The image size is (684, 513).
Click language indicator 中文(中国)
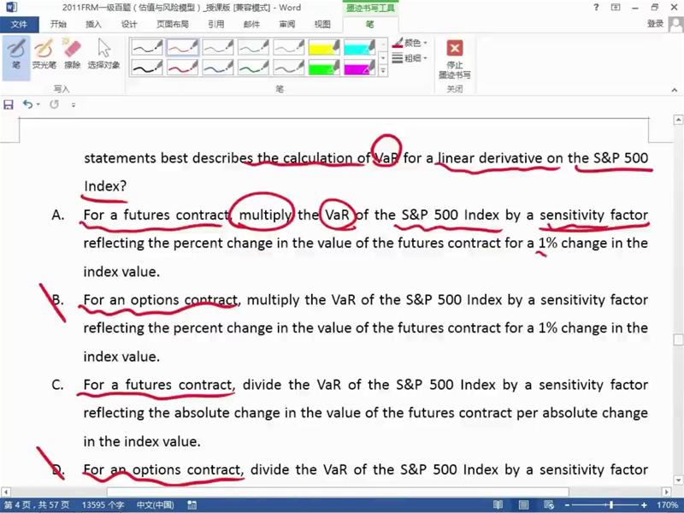click(x=155, y=505)
